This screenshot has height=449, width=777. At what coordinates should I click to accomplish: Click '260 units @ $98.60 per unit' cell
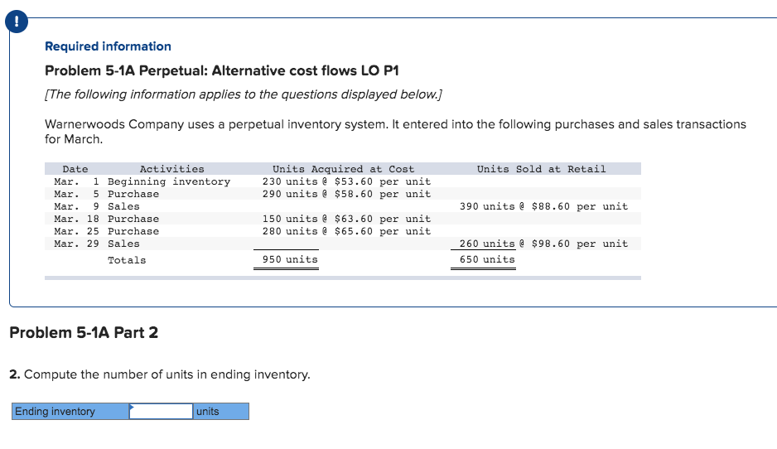pos(543,244)
